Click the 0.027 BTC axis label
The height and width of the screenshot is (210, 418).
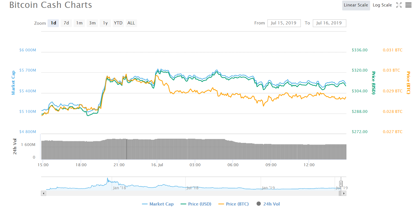point(393,132)
